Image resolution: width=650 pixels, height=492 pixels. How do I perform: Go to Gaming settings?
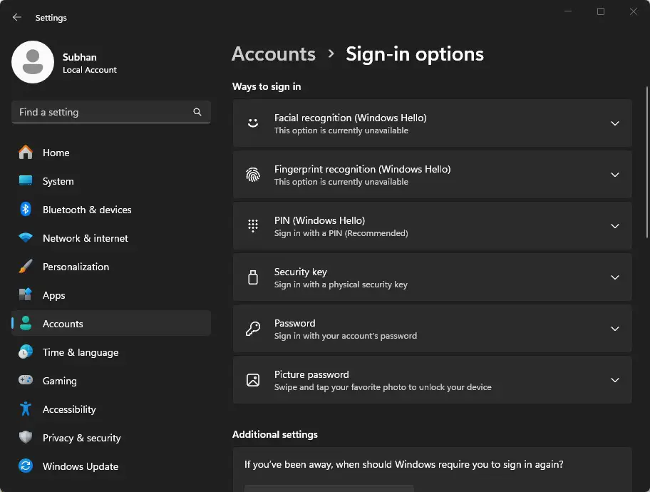tap(111, 380)
